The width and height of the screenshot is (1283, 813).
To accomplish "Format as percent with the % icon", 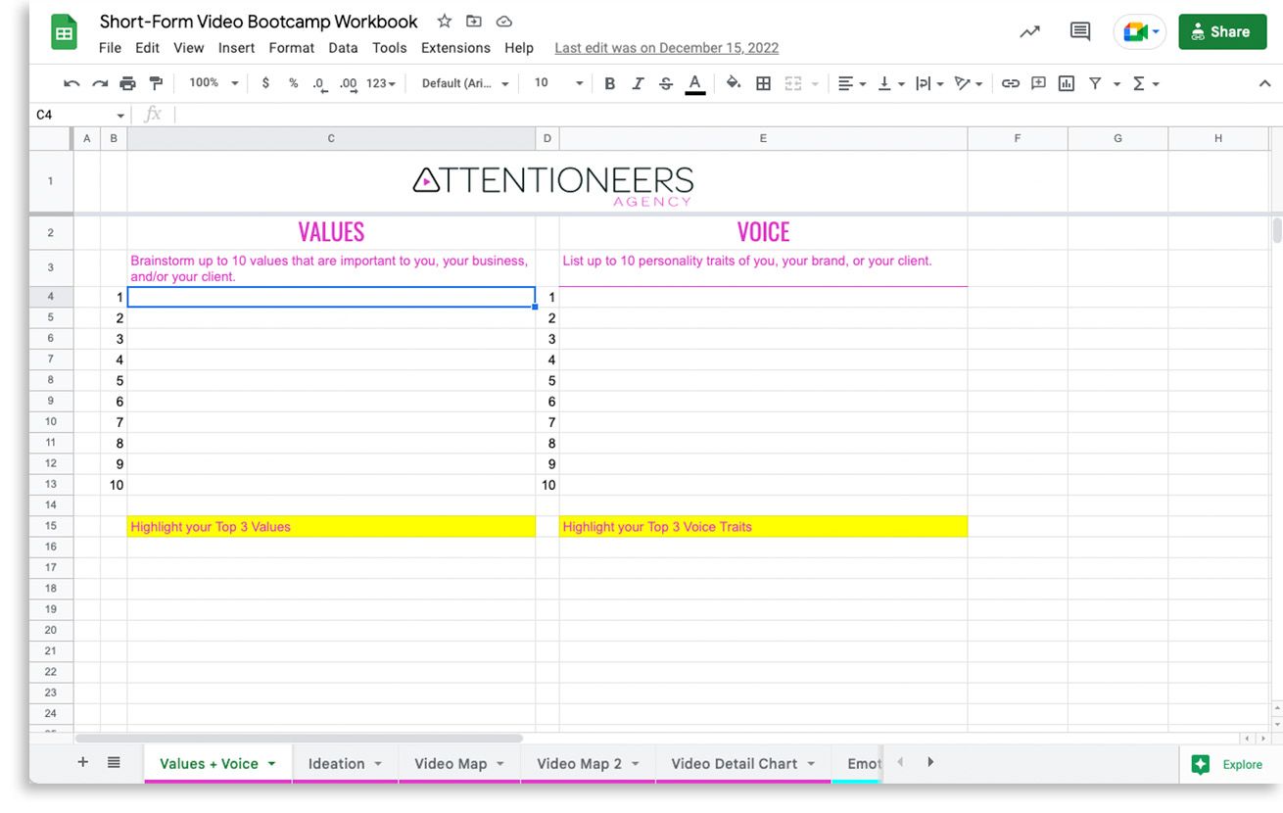I will click(x=293, y=84).
